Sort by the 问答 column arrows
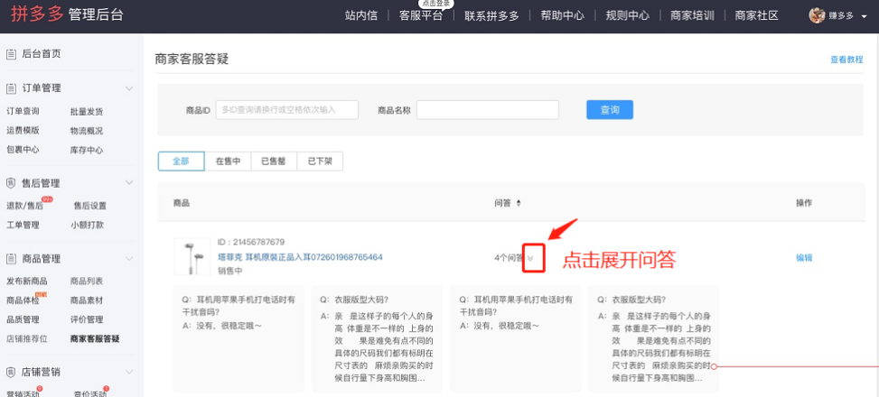 click(519, 203)
